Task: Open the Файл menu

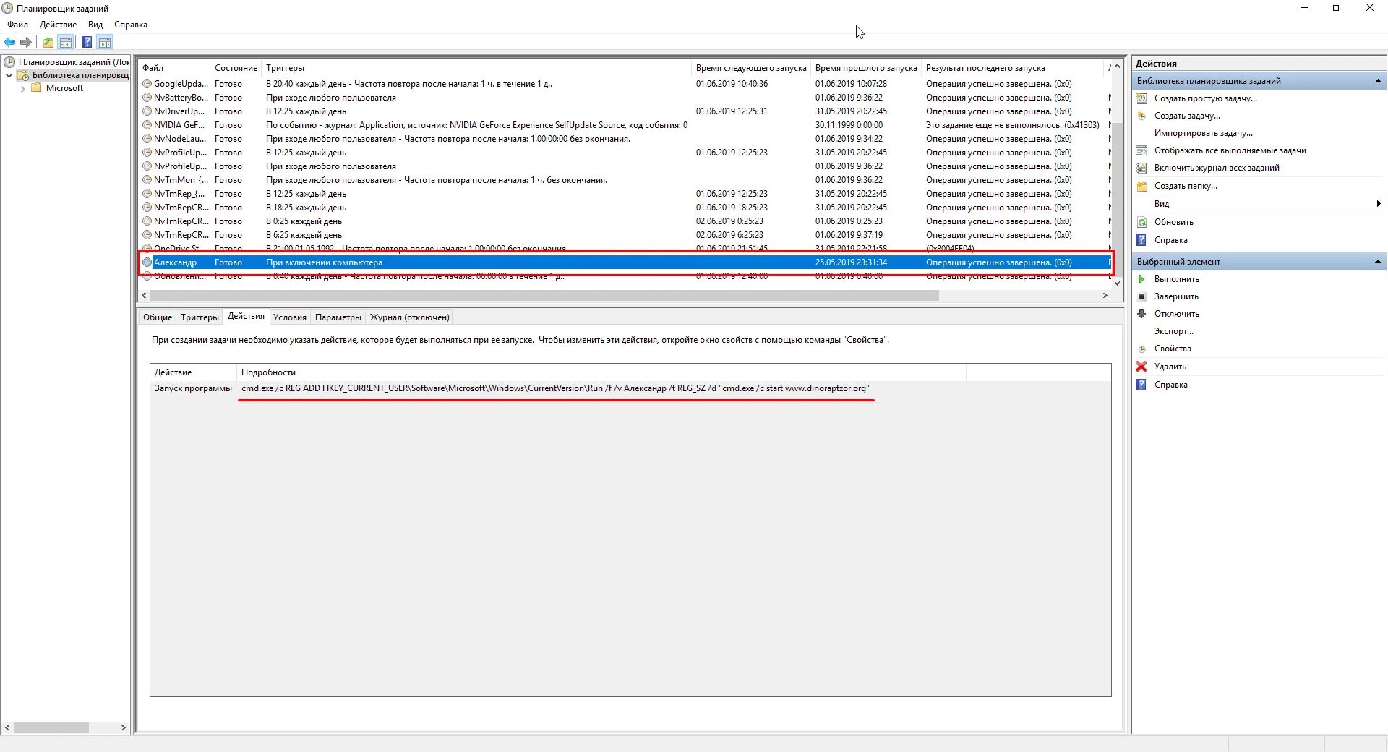Action: [x=18, y=25]
